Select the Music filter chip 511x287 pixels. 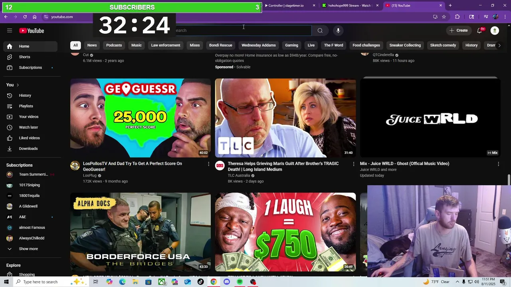click(x=137, y=45)
